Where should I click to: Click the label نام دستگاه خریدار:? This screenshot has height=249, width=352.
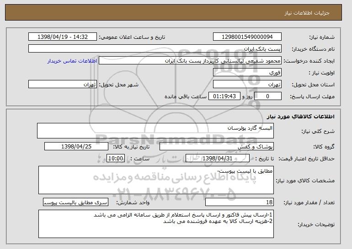(x=313, y=49)
